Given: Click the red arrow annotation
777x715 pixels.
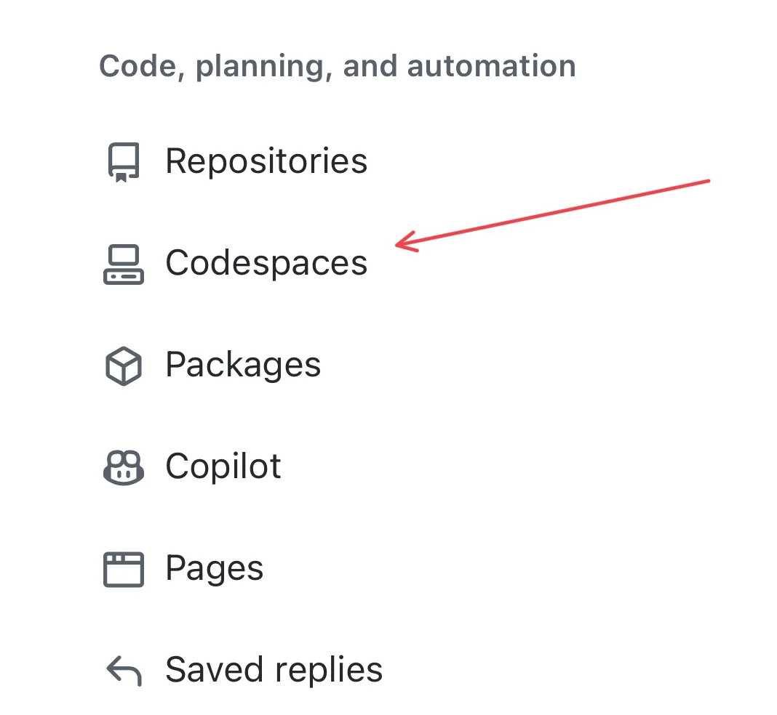Looking at the screenshot, I should tap(553, 211).
